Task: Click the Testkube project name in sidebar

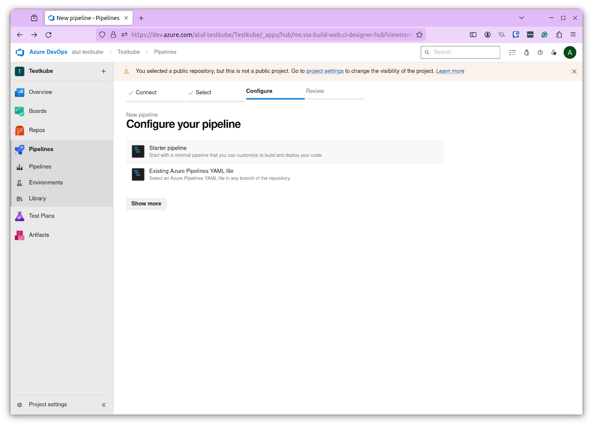Action: point(41,71)
